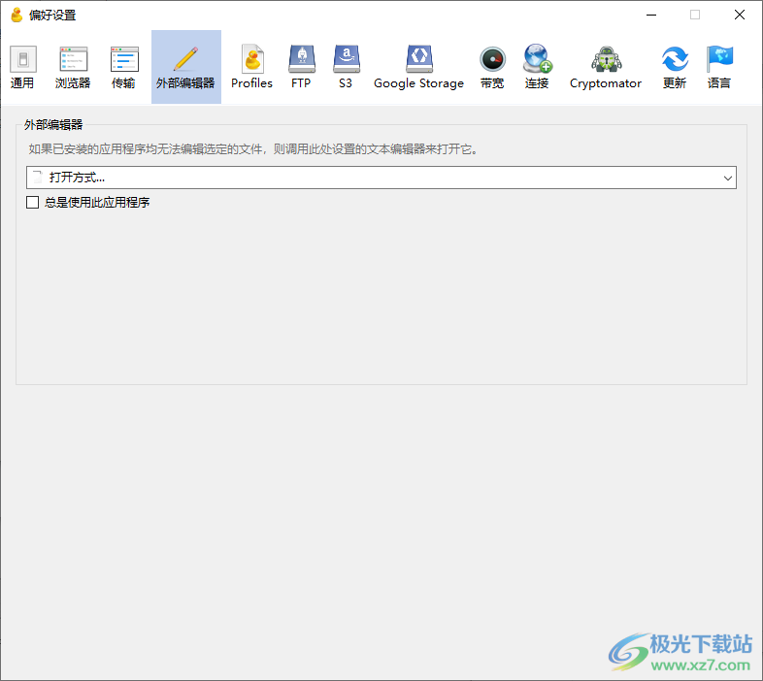Image resolution: width=763 pixels, height=681 pixels.
Task: Open the Google Storage icon
Action: click(x=419, y=59)
